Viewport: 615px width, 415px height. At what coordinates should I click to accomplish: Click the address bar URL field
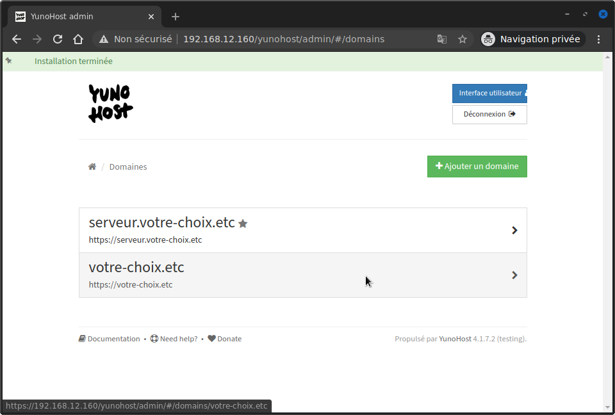tap(284, 39)
